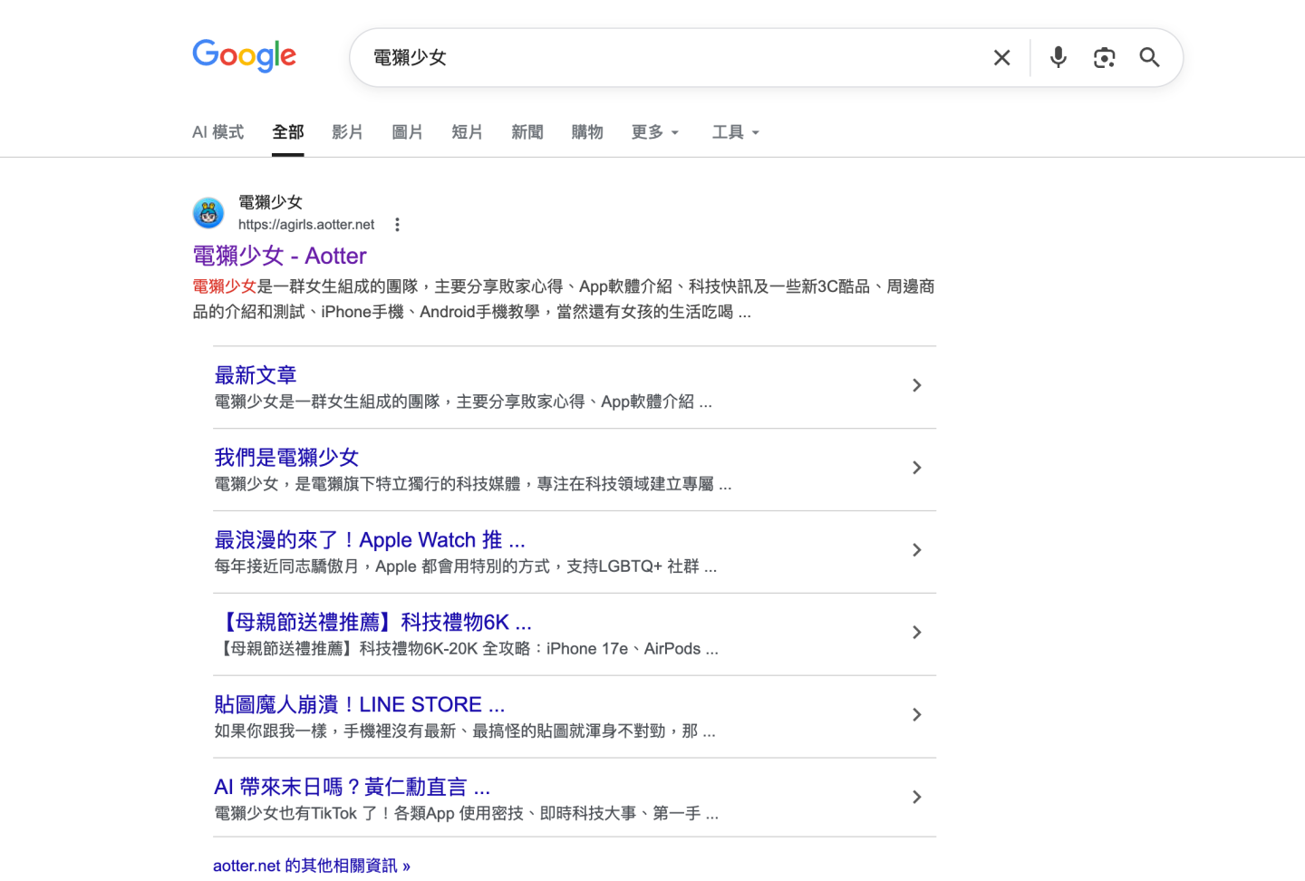Click the chevron on the 我們是電獺少女 row
This screenshot has height=881, width=1305.
(x=916, y=468)
